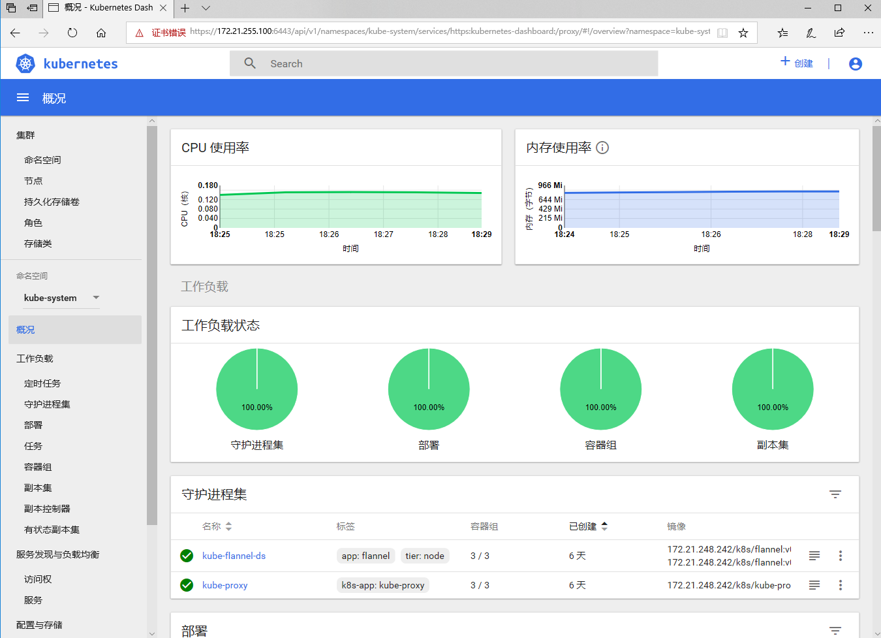881x638 pixels.
Task: View logs icon for kube-flannel-ds
Action: 814,556
